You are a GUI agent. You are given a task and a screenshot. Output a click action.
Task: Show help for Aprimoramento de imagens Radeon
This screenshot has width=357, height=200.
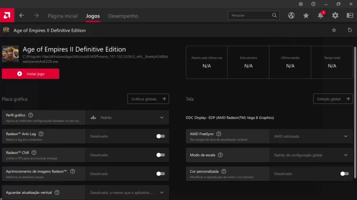point(73,171)
